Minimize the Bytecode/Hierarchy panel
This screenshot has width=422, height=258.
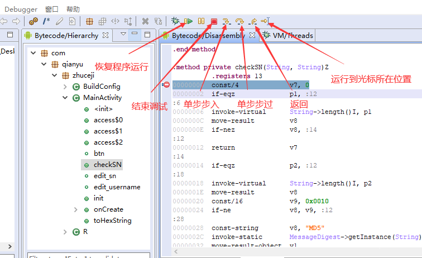(x=135, y=34)
